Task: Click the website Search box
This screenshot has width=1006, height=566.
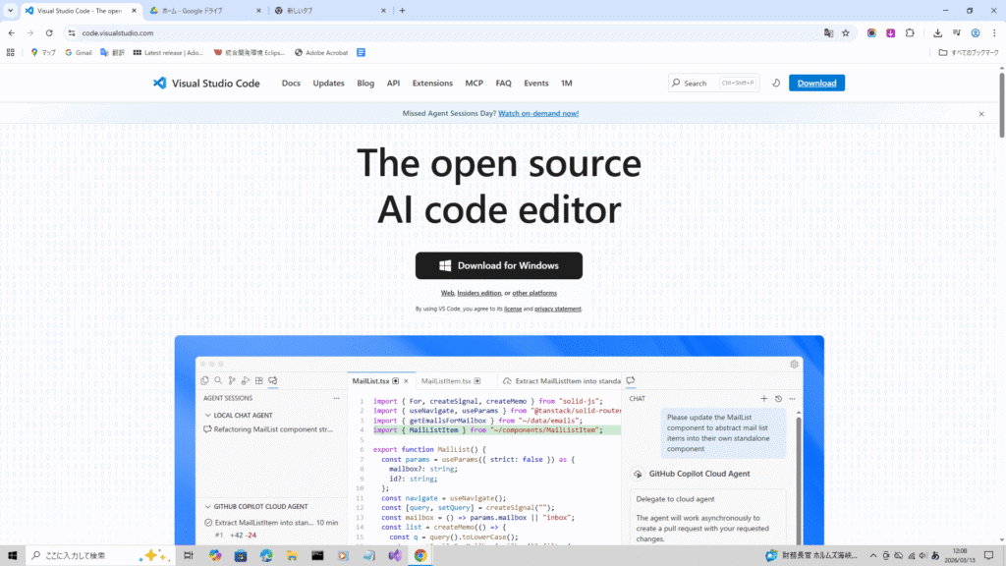Action: click(x=712, y=84)
